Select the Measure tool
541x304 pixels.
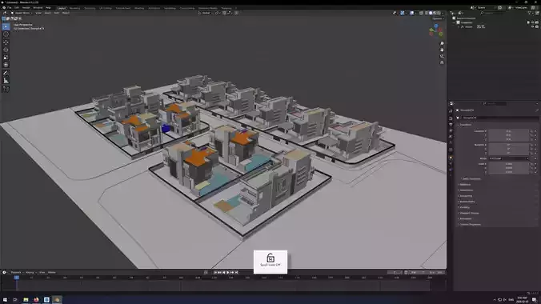[x=6, y=80]
